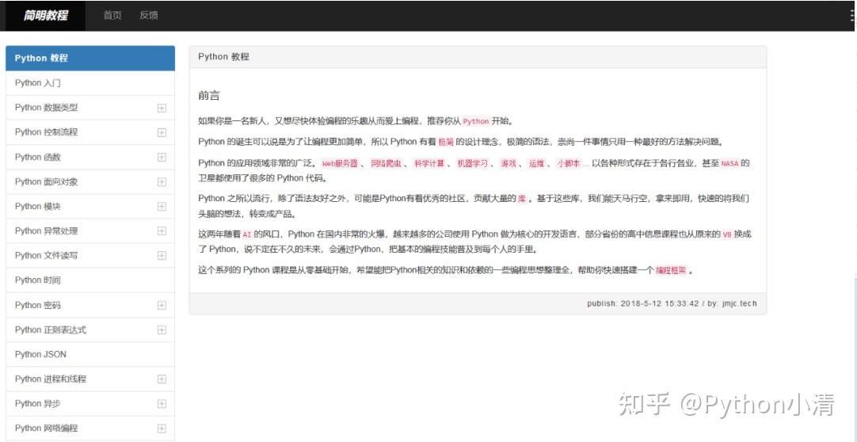Image resolution: width=857 pixels, height=442 pixels.
Task: Click the 游戏 tag
Action: [508, 163]
